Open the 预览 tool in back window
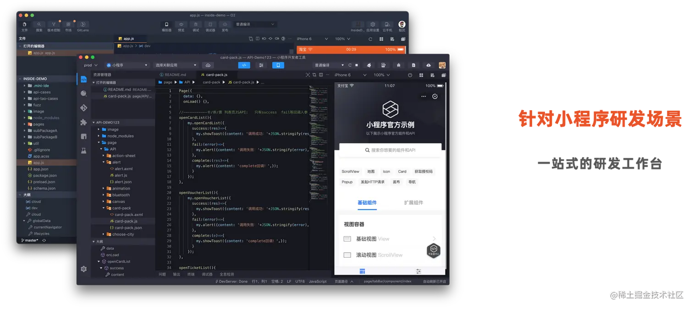 point(181,27)
